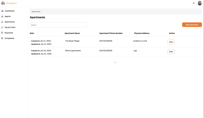Open the Dashboard menu item
204x118 pixels.
(10, 11)
